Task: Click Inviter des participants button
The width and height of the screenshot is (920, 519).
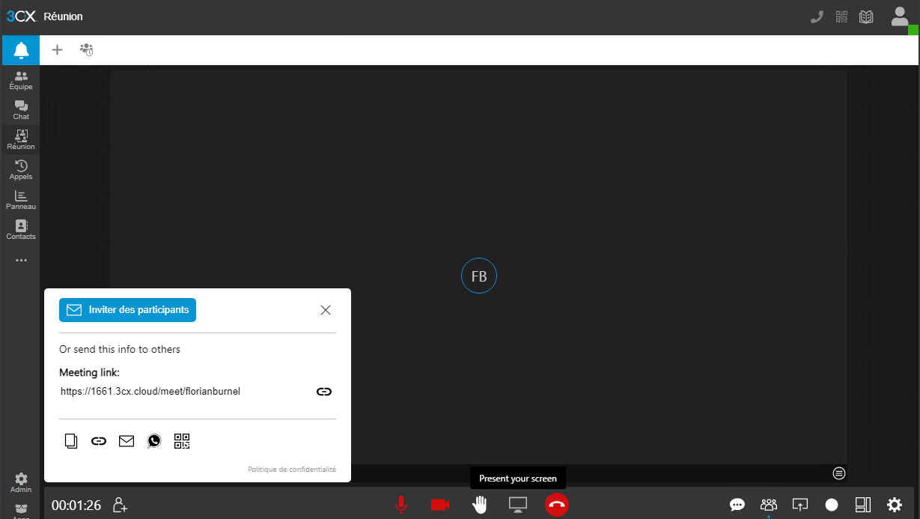Action: click(x=127, y=310)
